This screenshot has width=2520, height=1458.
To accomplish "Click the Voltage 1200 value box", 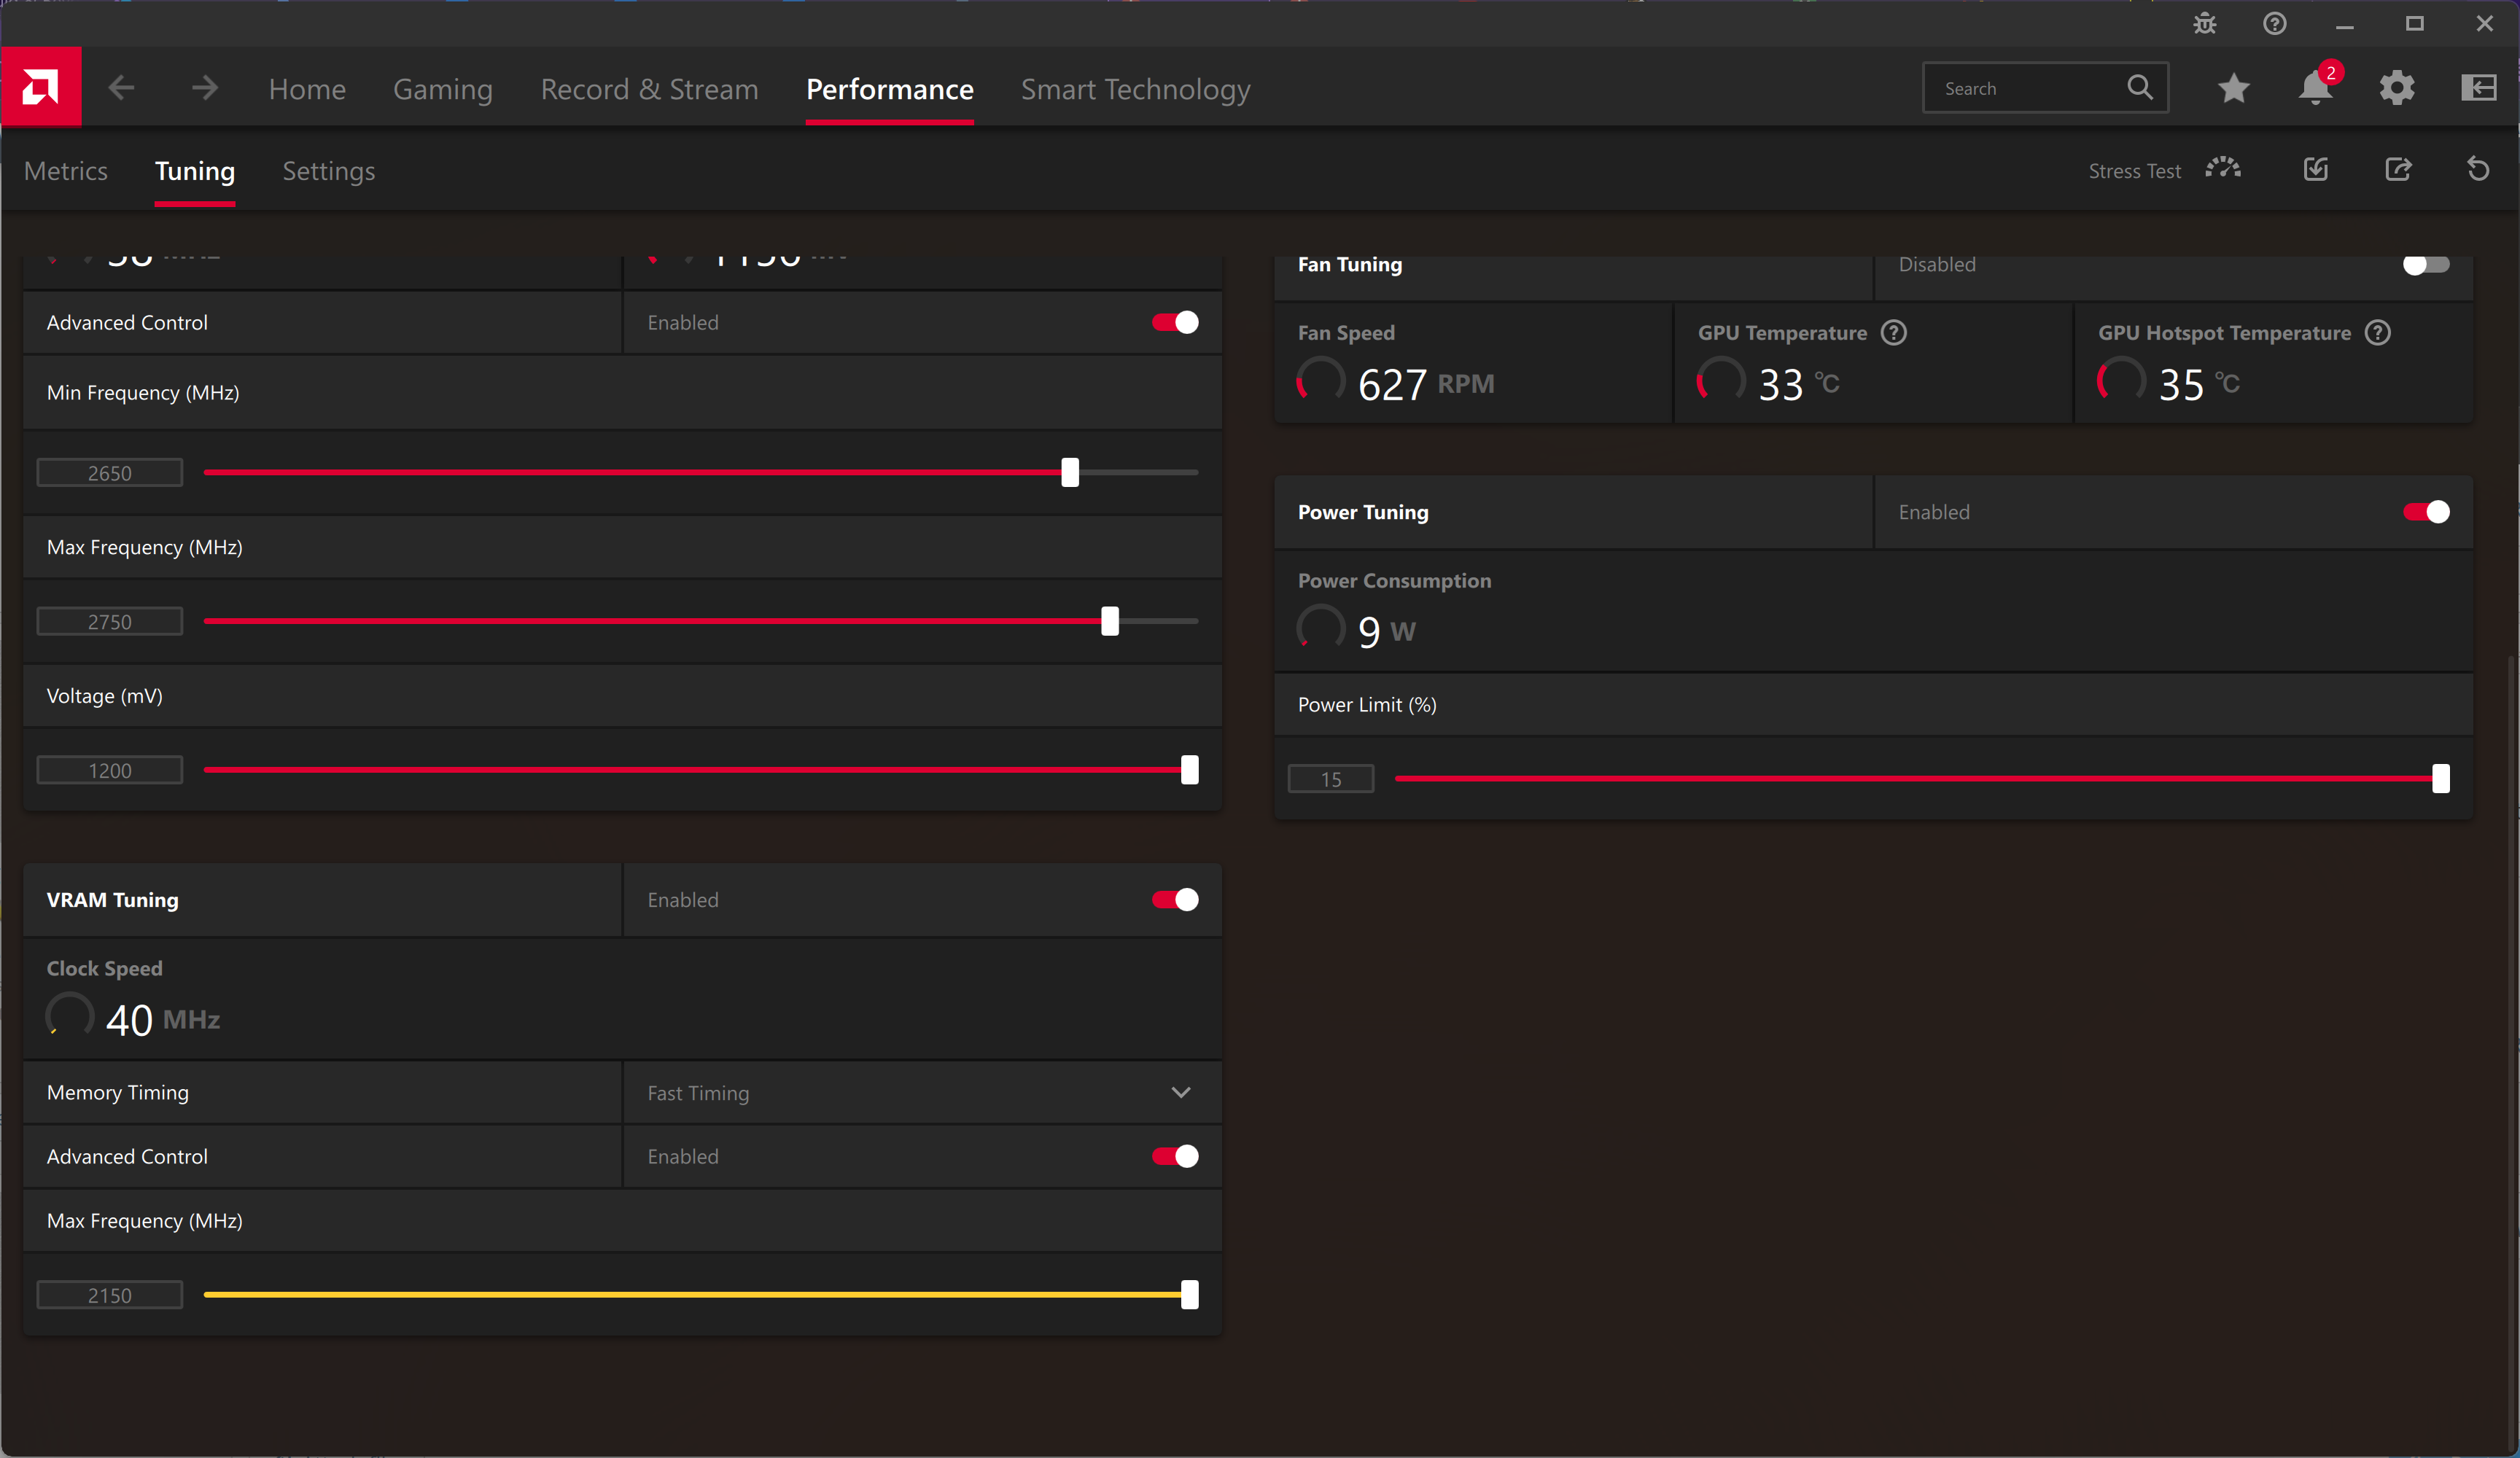I will 110,770.
